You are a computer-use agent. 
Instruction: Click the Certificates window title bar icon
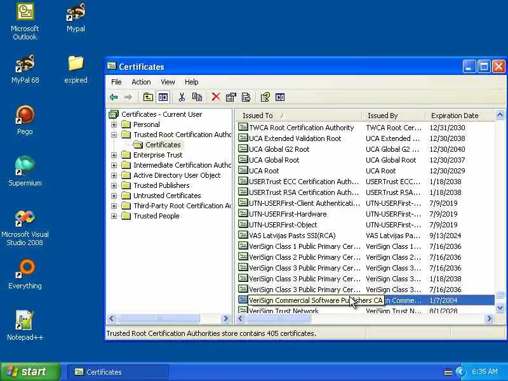112,66
